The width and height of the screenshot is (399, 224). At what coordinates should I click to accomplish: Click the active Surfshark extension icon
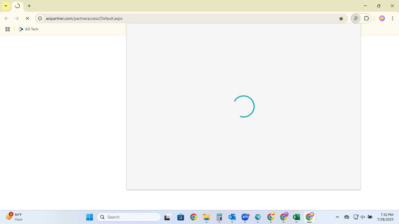[x=356, y=18]
